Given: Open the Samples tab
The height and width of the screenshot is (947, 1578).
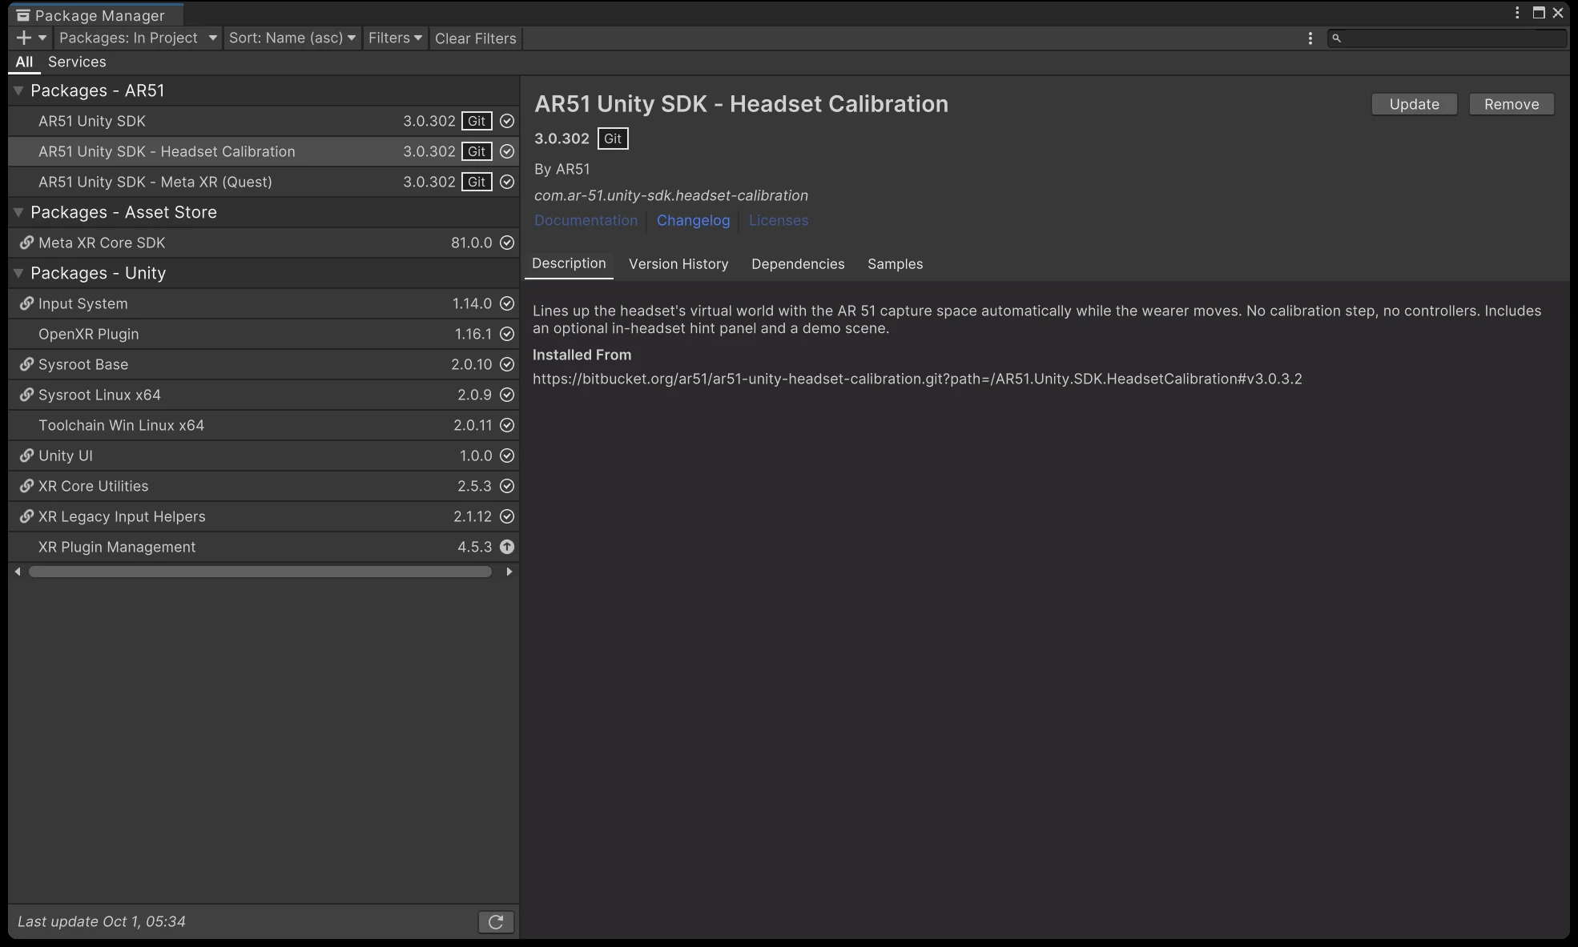Looking at the screenshot, I should coord(895,264).
